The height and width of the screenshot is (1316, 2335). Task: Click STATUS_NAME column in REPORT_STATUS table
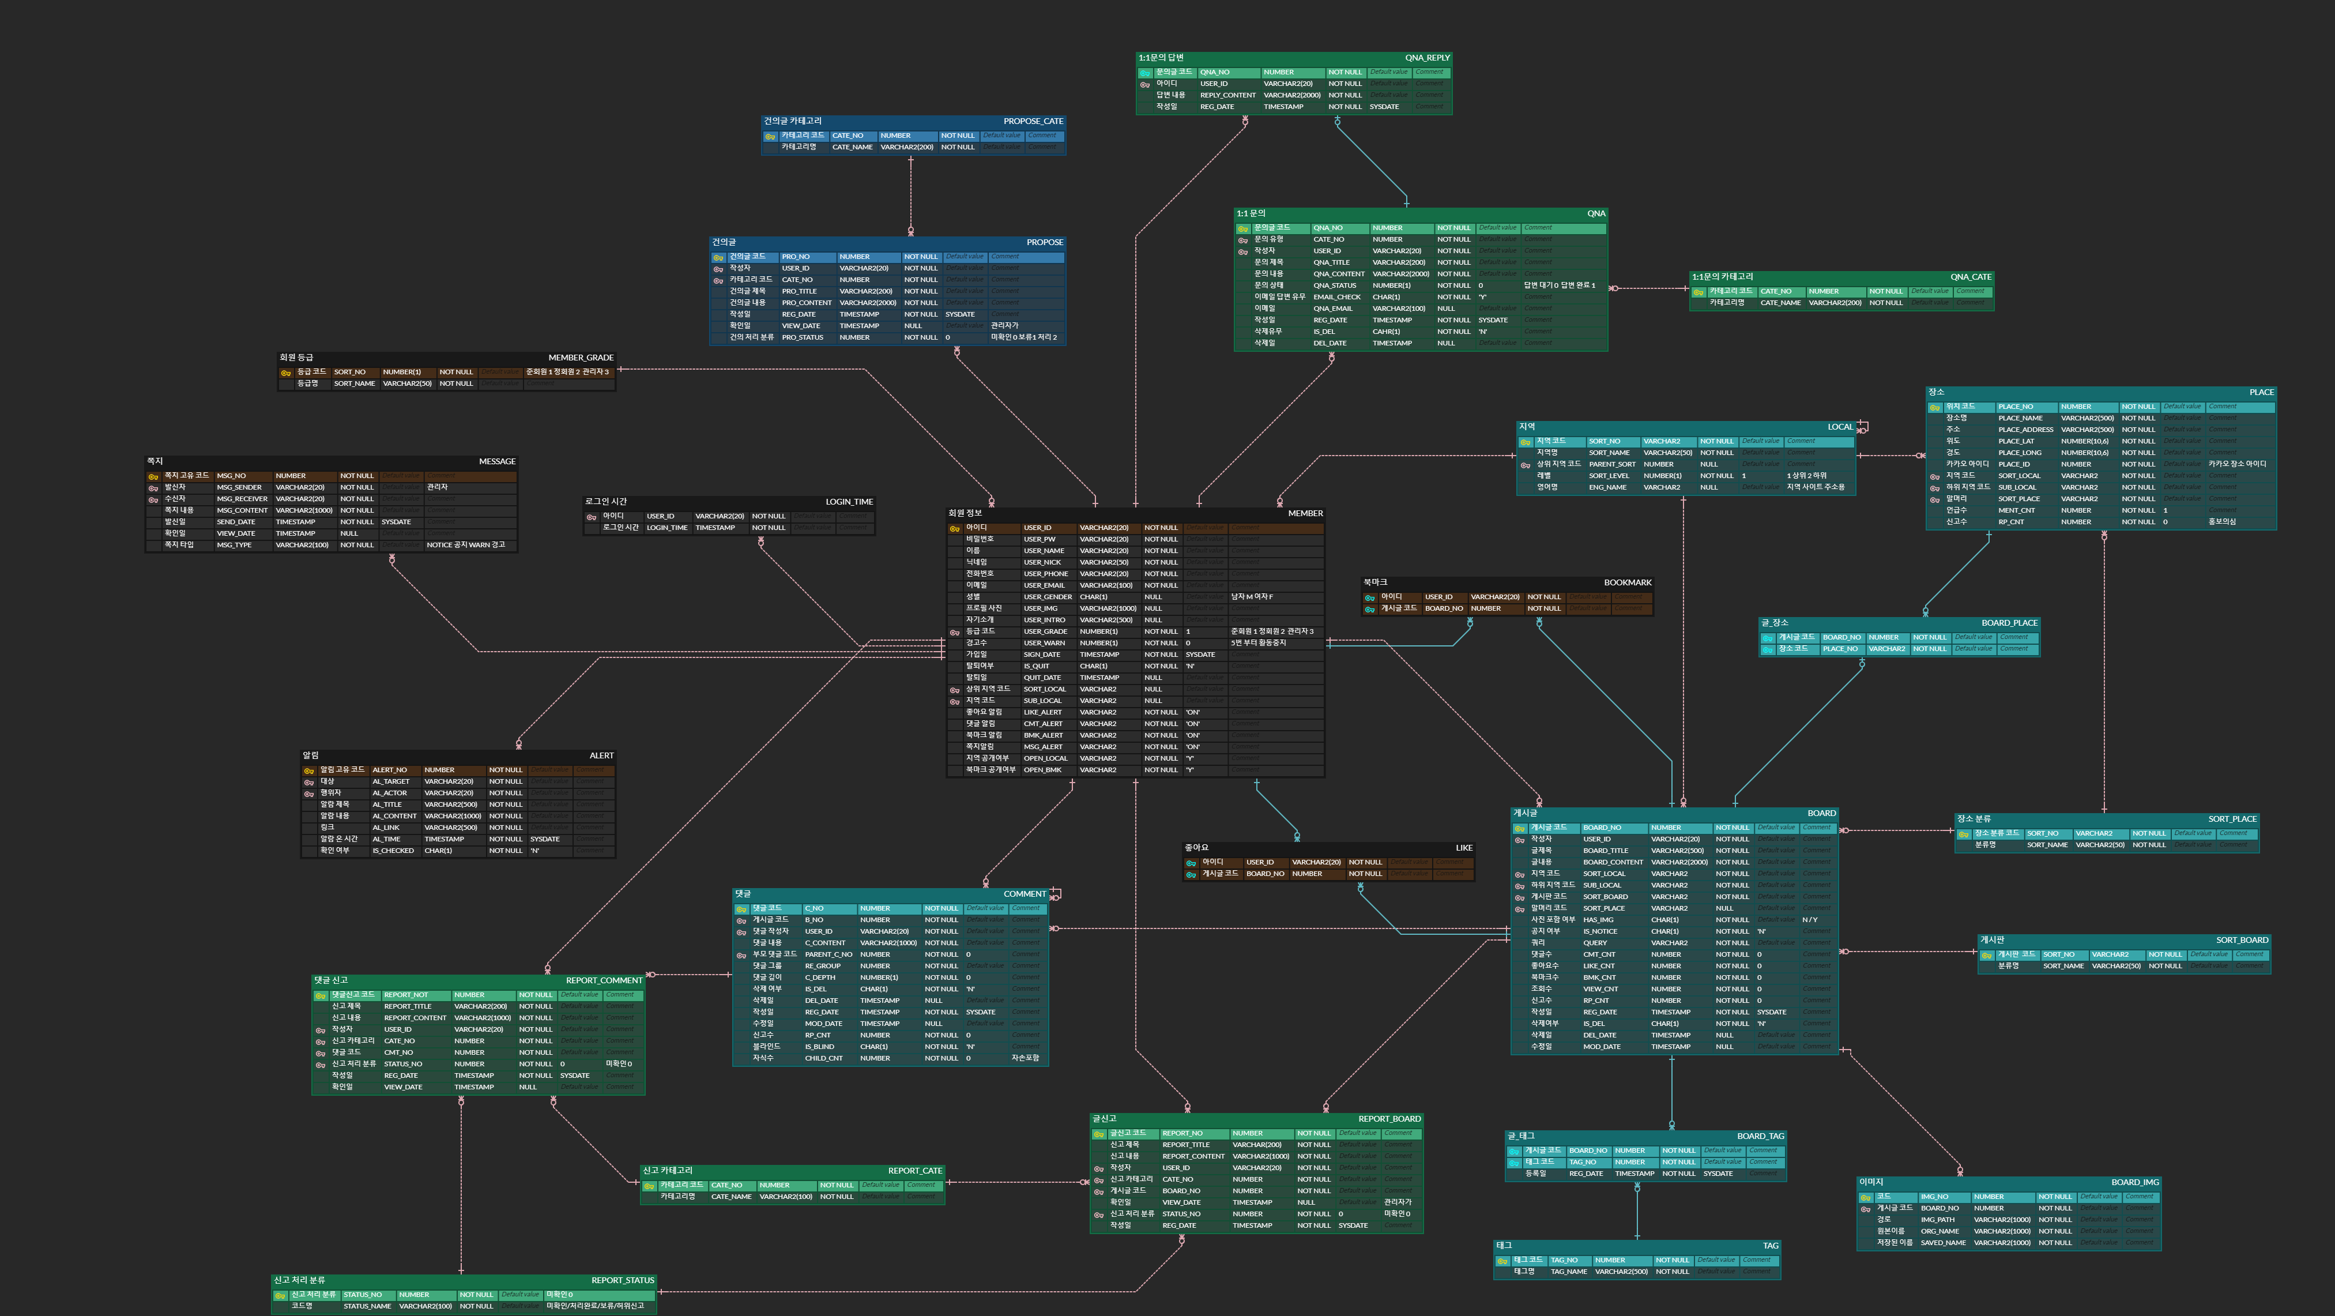point(367,1306)
